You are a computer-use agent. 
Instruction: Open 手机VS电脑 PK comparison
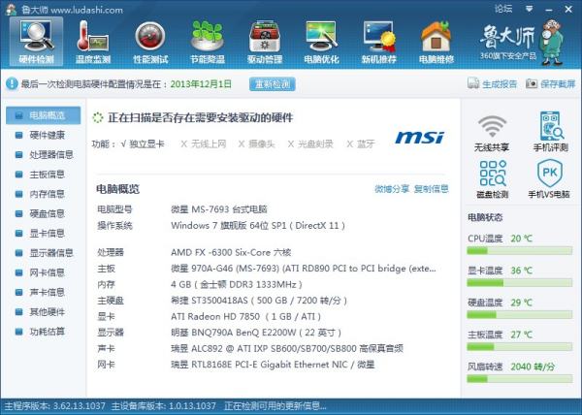click(x=549, y=178)
